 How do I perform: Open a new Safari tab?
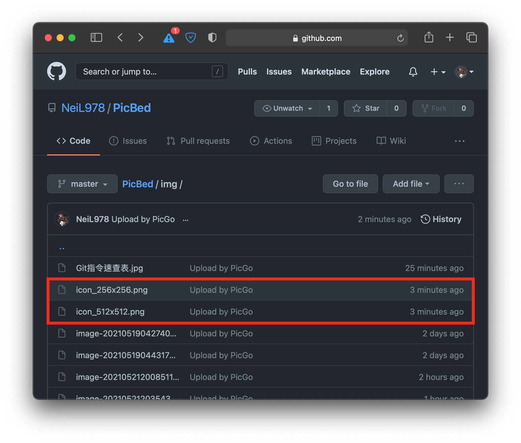450,37
